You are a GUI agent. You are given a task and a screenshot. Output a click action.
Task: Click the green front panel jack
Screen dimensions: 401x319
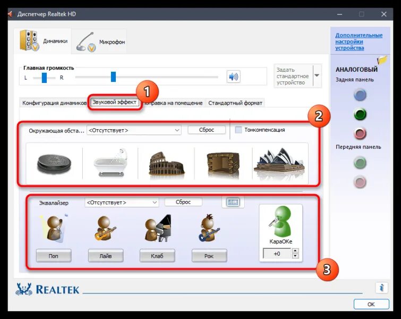click(x=360, y=163)
